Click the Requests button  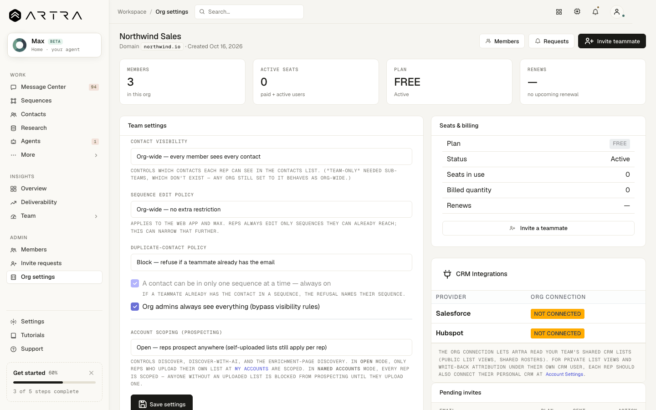pyautogui.click(x=551, y=41)
